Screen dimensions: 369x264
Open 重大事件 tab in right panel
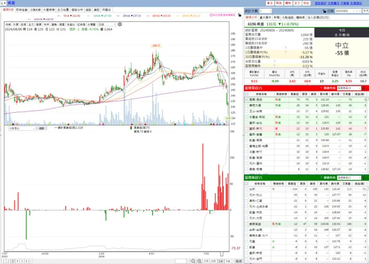(x=265, y=17)
